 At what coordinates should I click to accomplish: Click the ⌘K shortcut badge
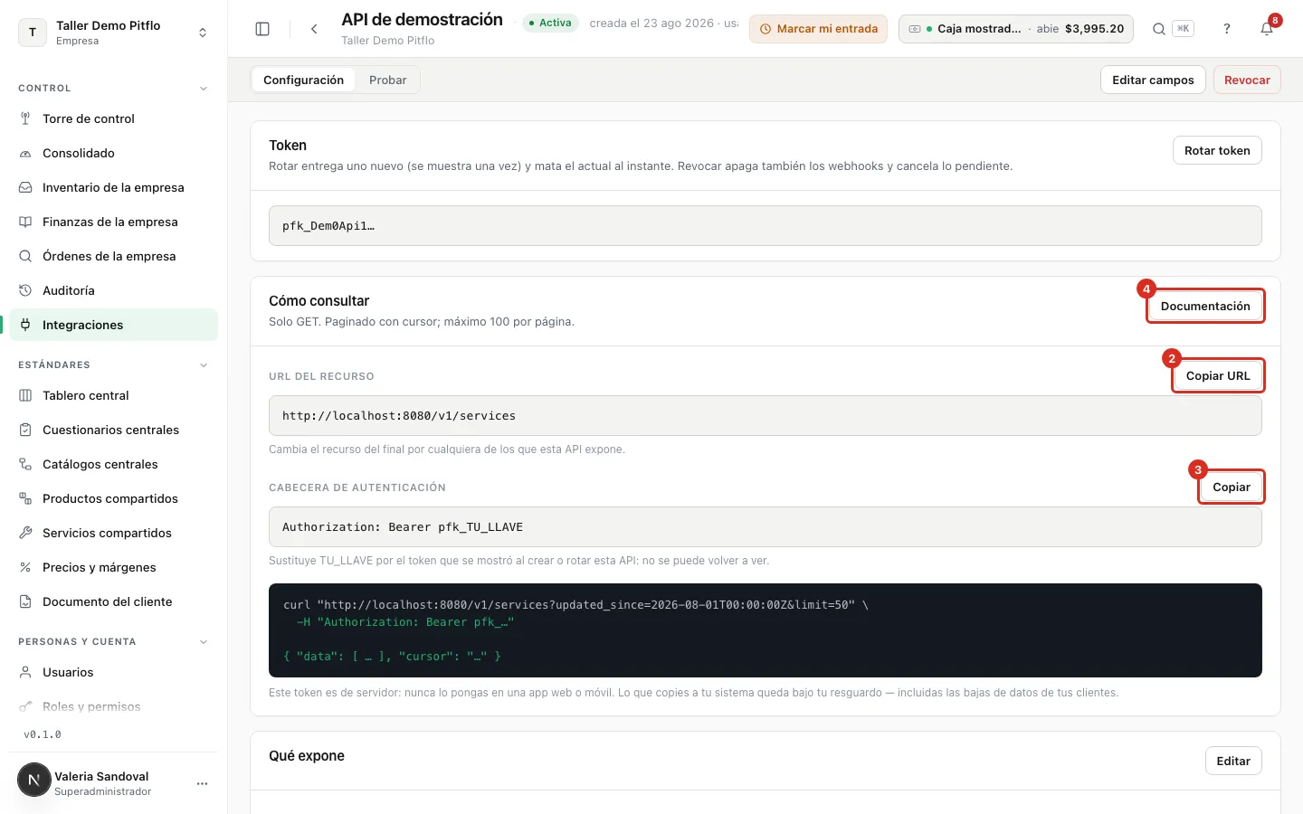pos(1183,29)
